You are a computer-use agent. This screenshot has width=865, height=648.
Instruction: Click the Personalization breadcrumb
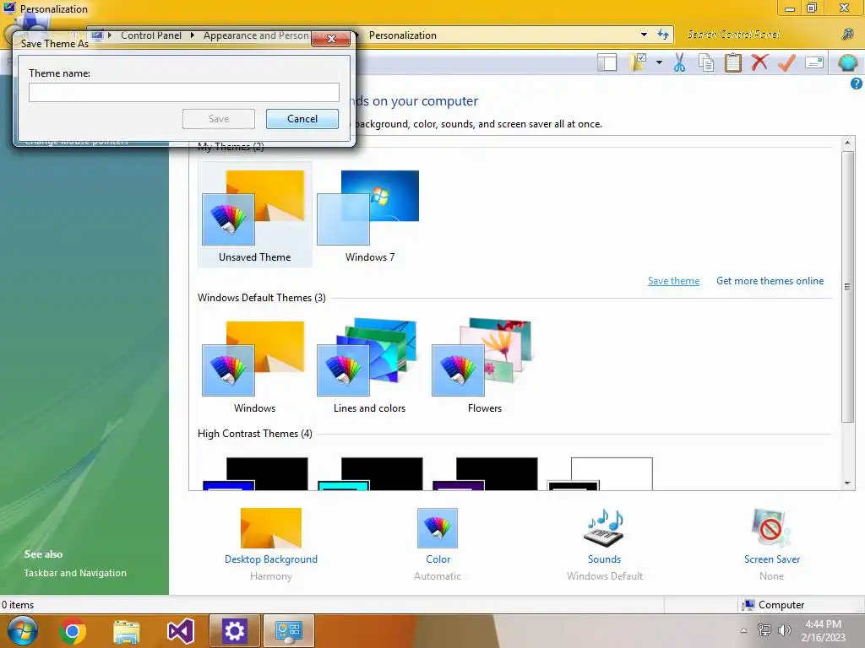pyautogui.click(x=403, y=35)
